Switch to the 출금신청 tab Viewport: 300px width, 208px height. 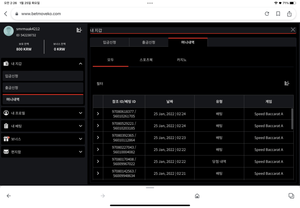(149, 42)
